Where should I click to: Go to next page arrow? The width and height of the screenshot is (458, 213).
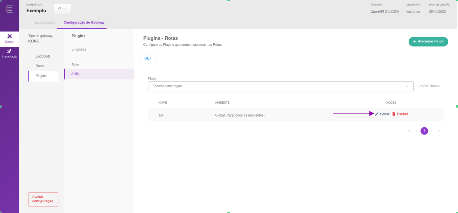click(x=432, y=131)
